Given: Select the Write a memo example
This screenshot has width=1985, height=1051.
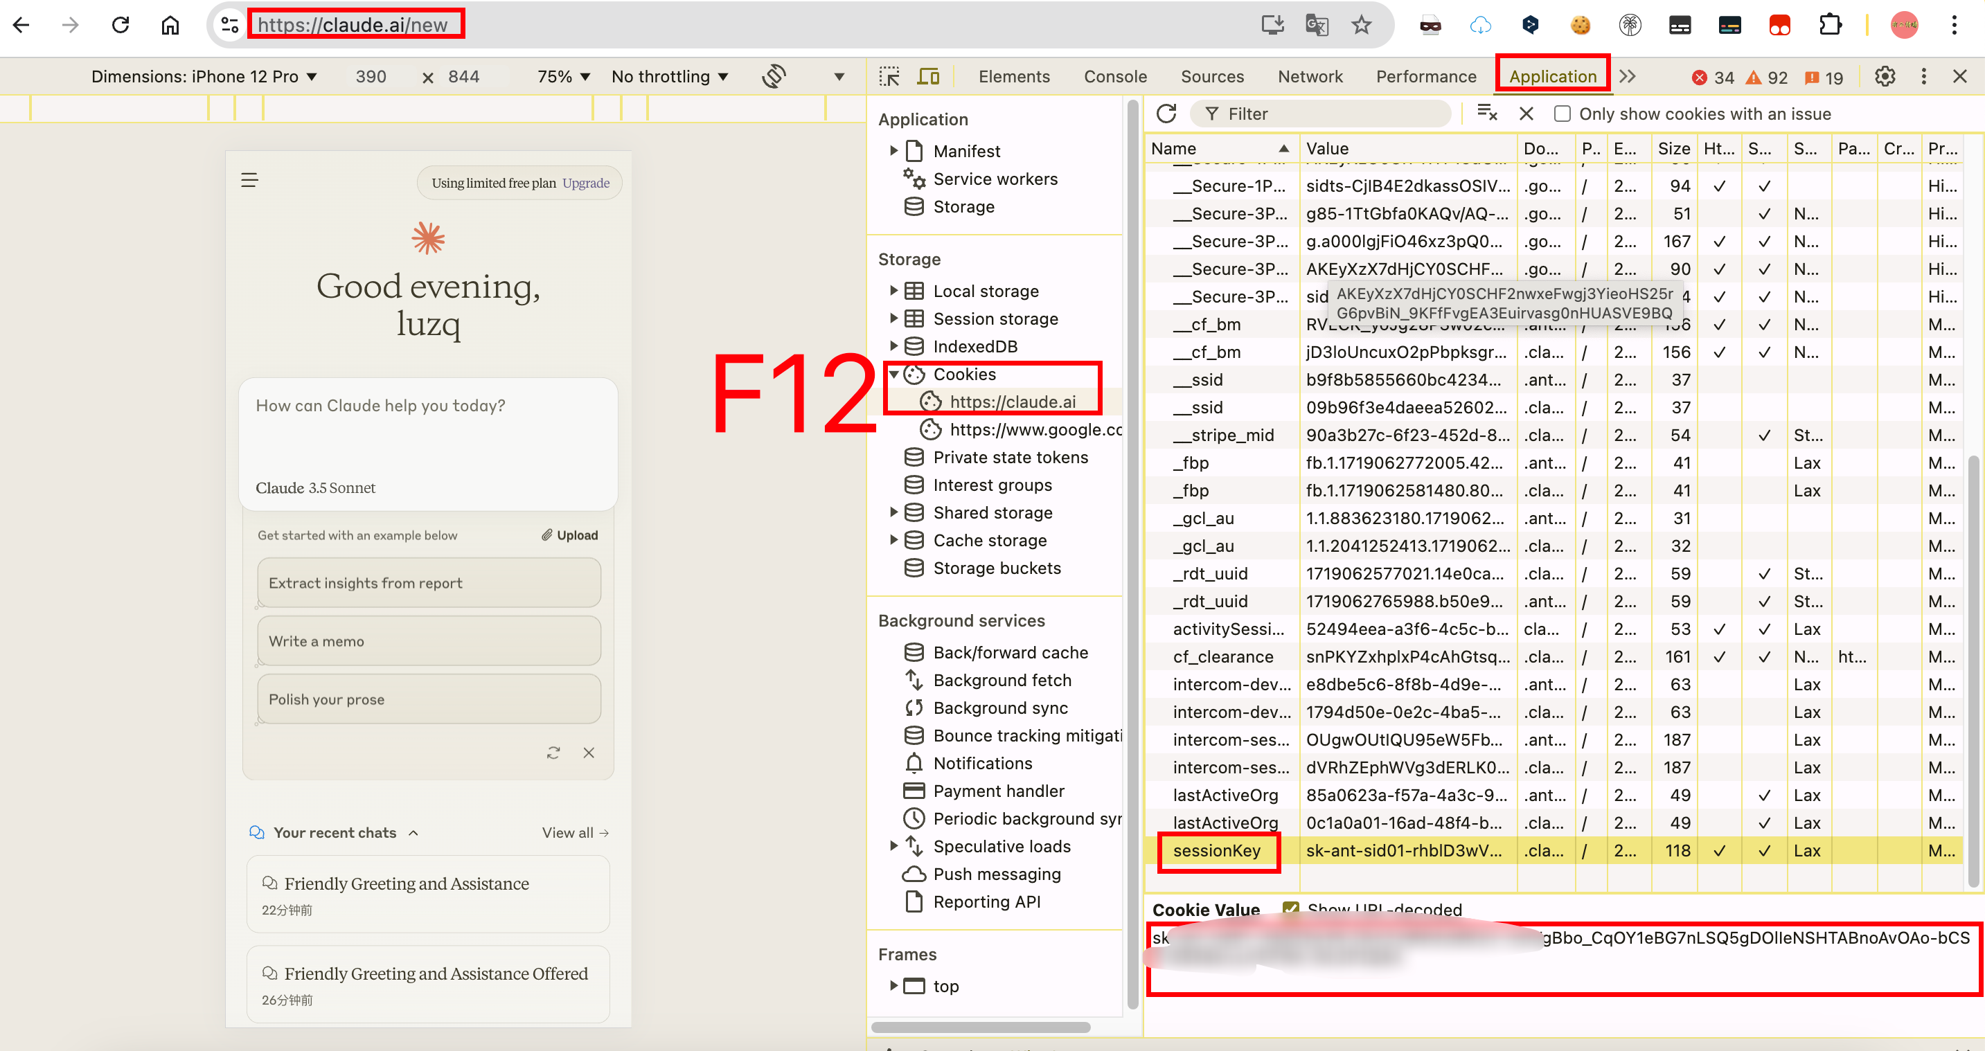Looking at the screenshot, I should (429, 641).
